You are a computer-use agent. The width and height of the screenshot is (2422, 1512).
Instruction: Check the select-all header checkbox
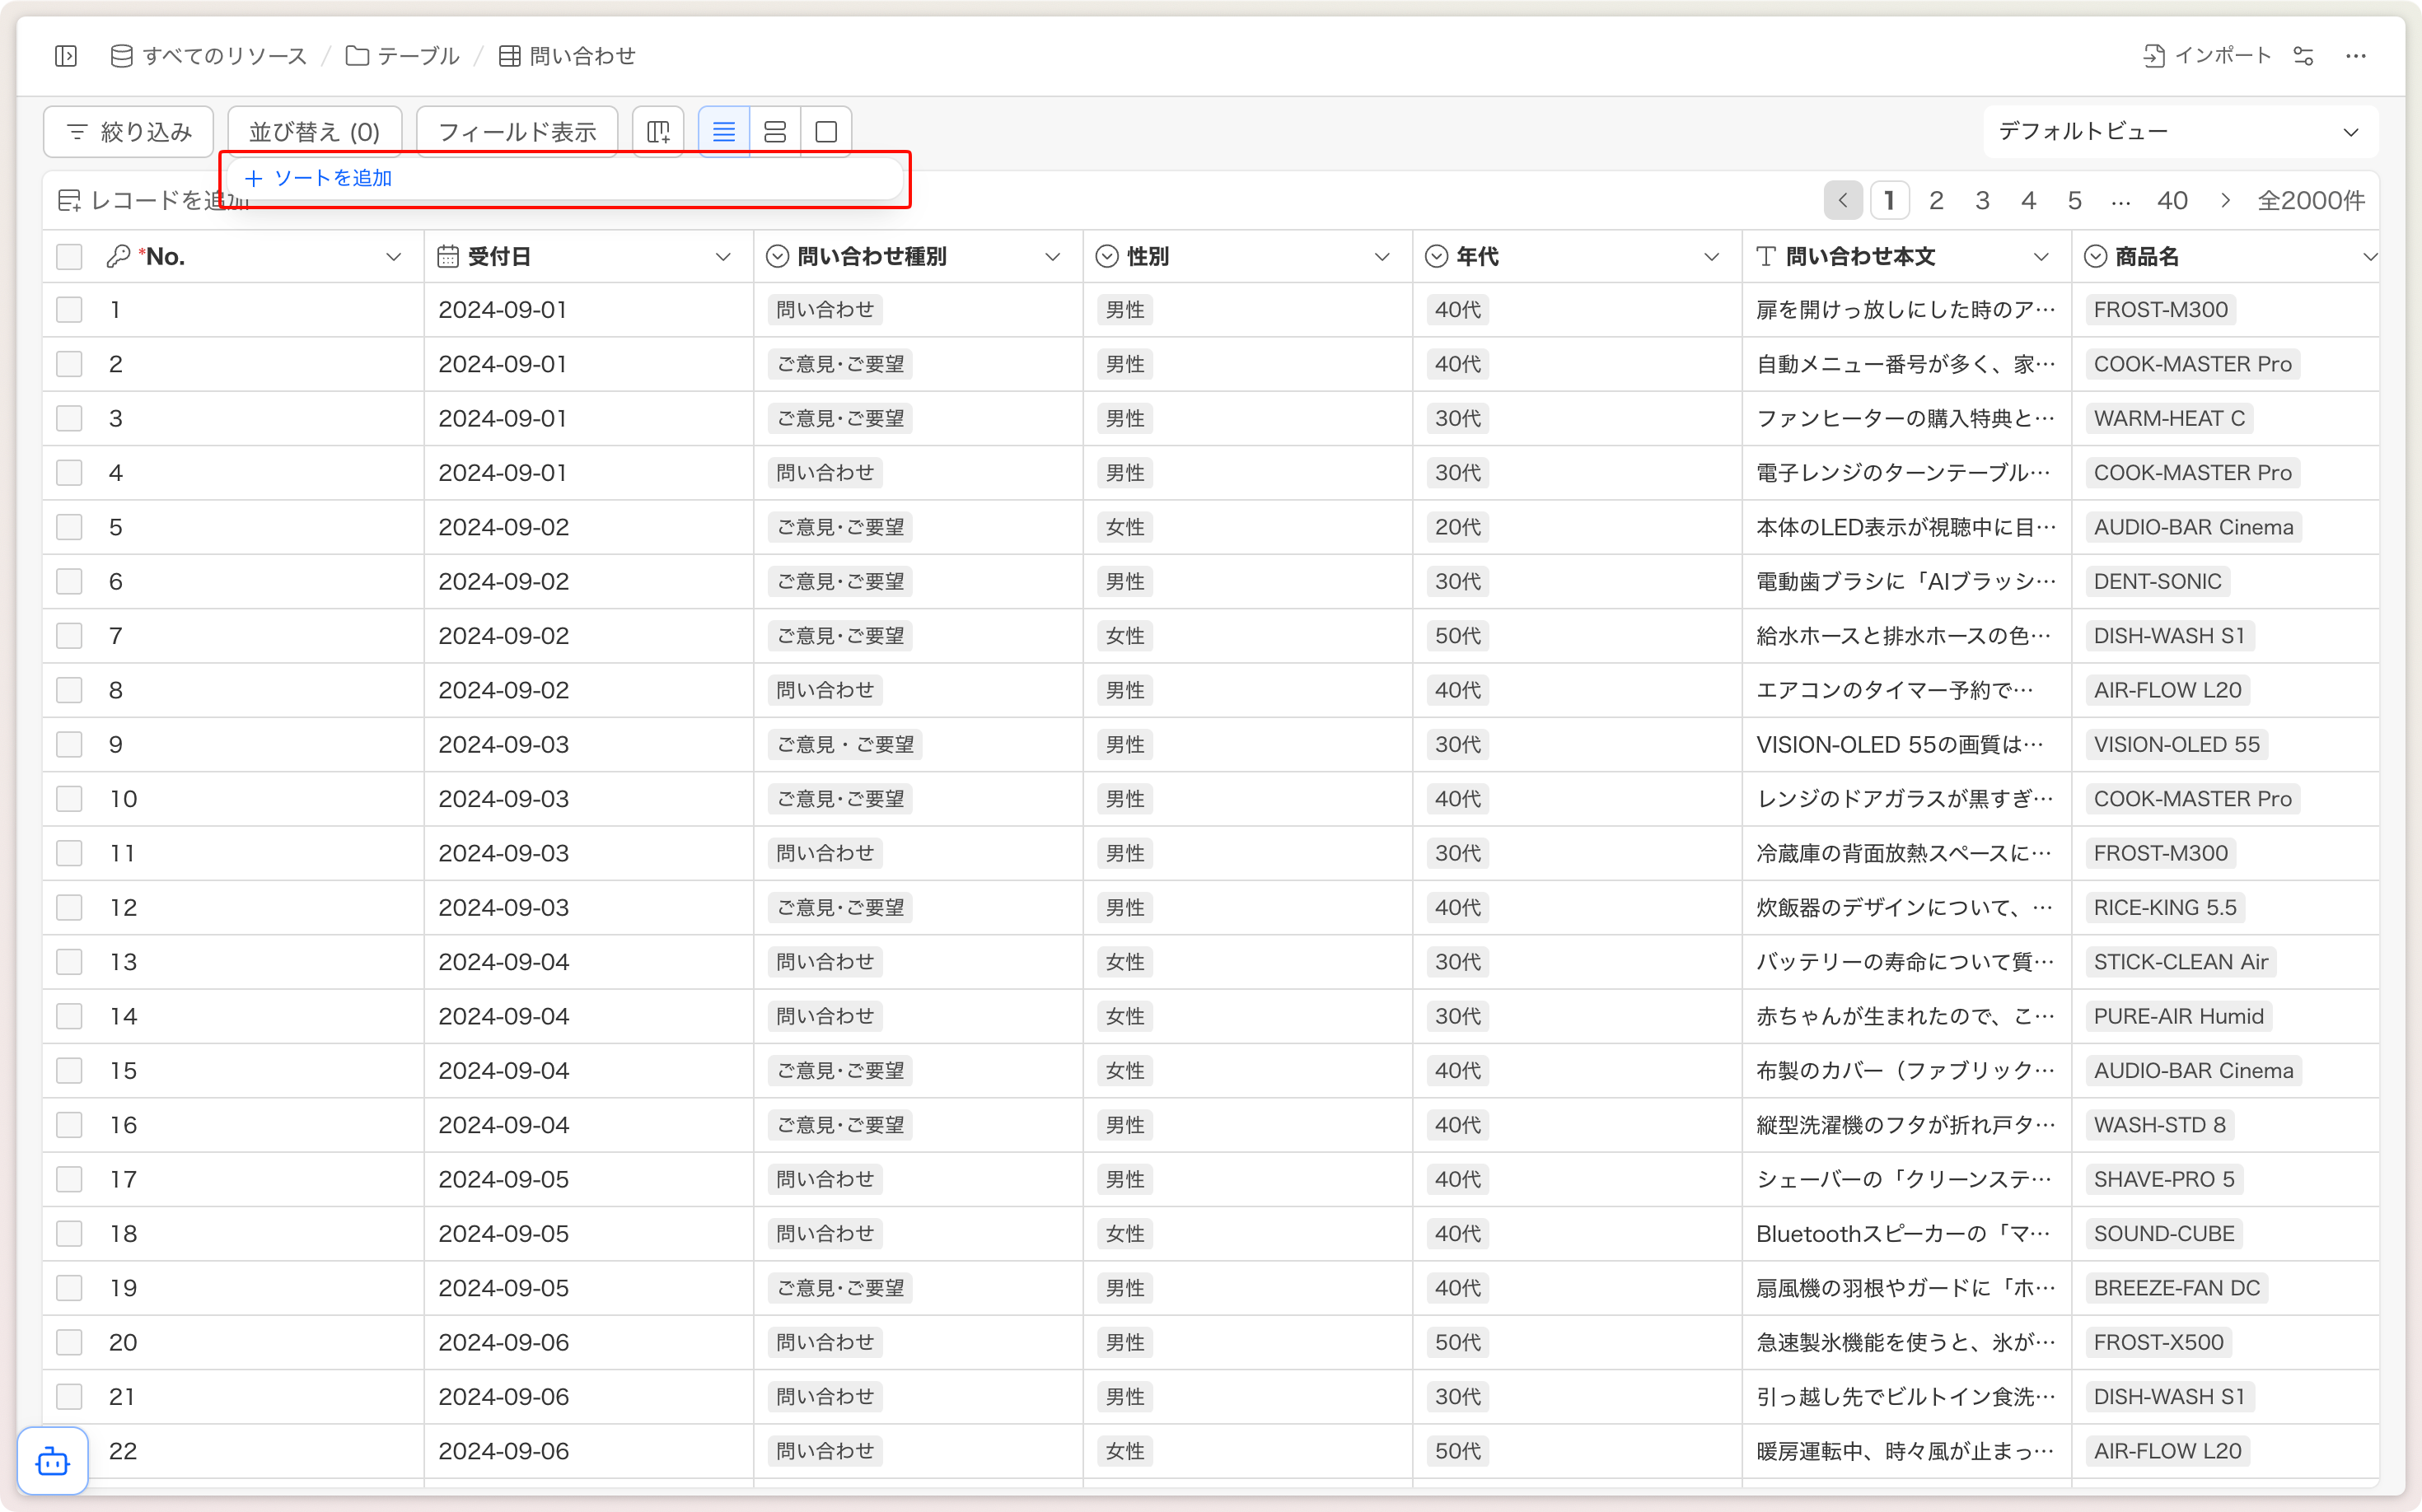click(x=69, y=257)
